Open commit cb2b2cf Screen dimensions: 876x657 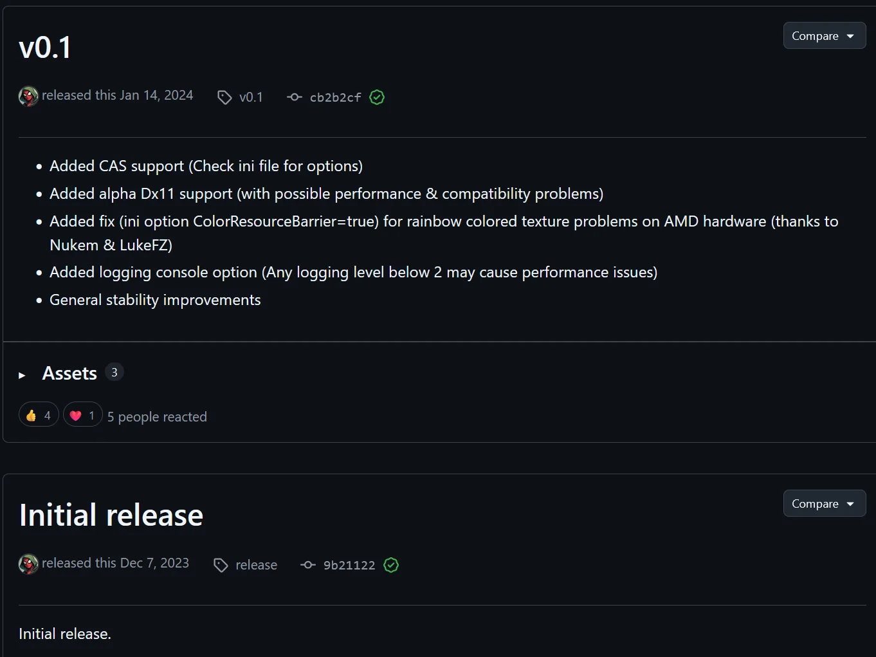click(336, 97)
